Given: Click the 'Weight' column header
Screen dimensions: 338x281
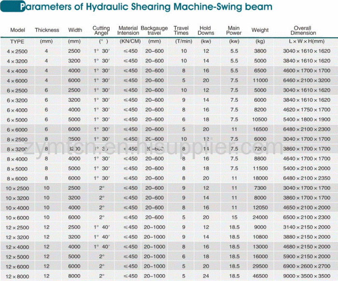Looking at the screenshot, I should pyautogui.click(x=260, y=30).
